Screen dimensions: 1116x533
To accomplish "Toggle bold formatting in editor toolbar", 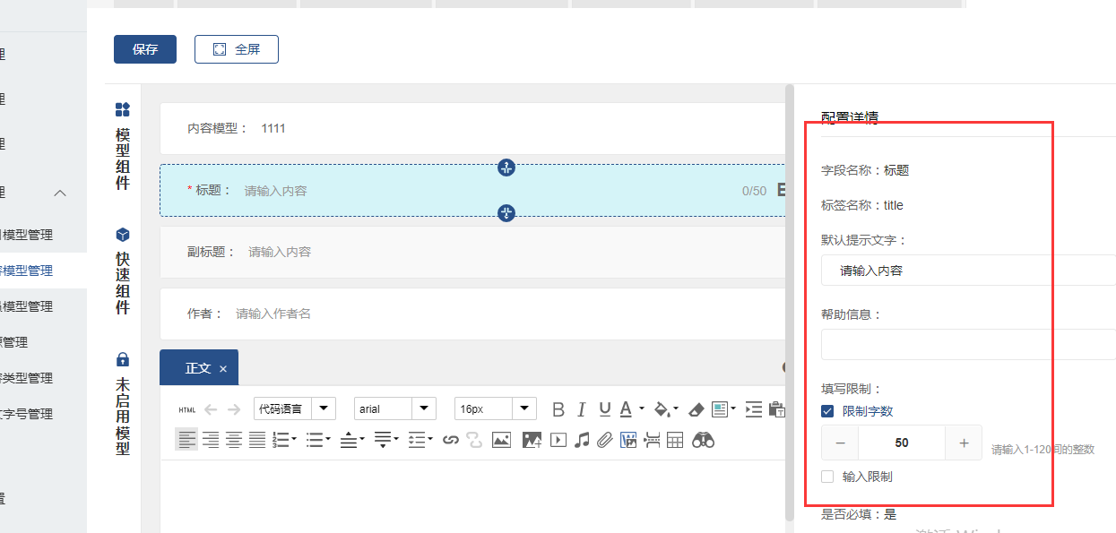I will [558, 409].
